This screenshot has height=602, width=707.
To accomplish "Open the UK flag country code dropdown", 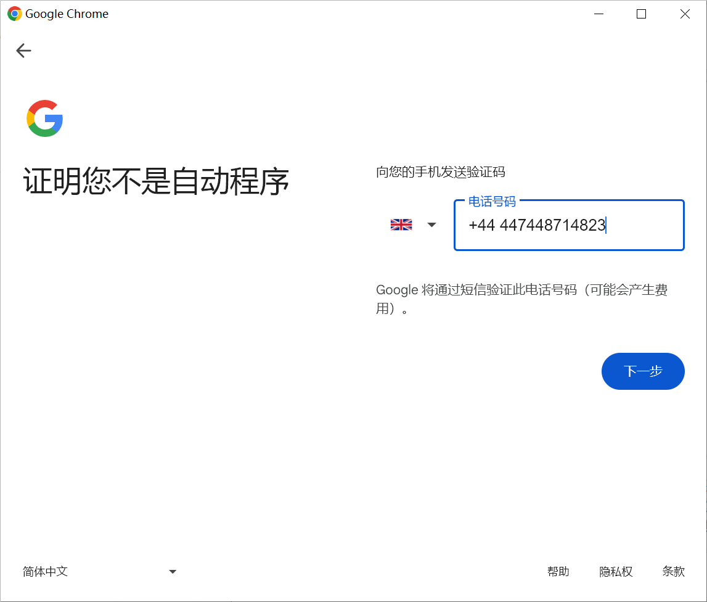I will pos(413,225).
